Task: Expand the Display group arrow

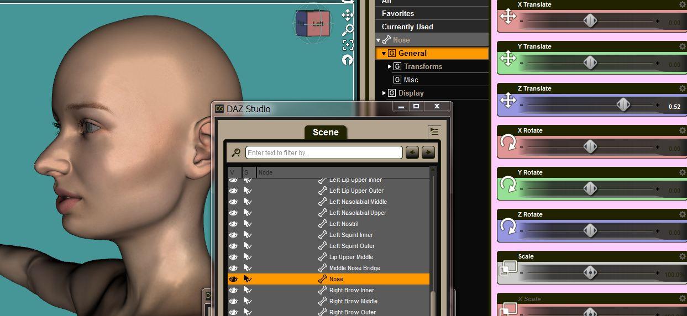Action: point(384,93)
